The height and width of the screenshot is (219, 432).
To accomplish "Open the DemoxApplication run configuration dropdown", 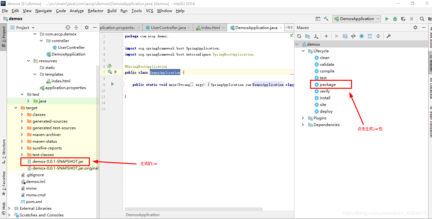I will tap(357, 19).
